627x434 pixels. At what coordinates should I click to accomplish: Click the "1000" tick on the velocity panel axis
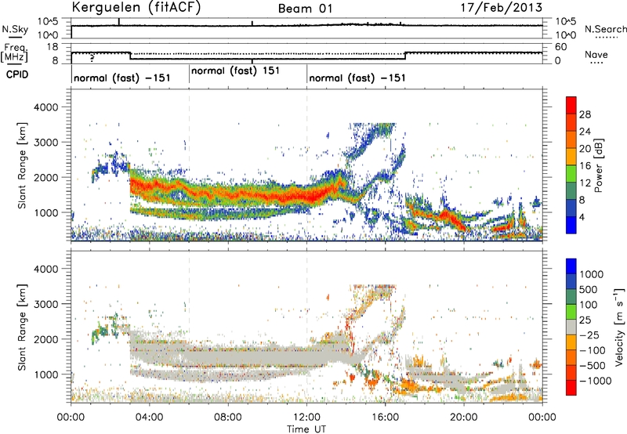tap(46, 374)
